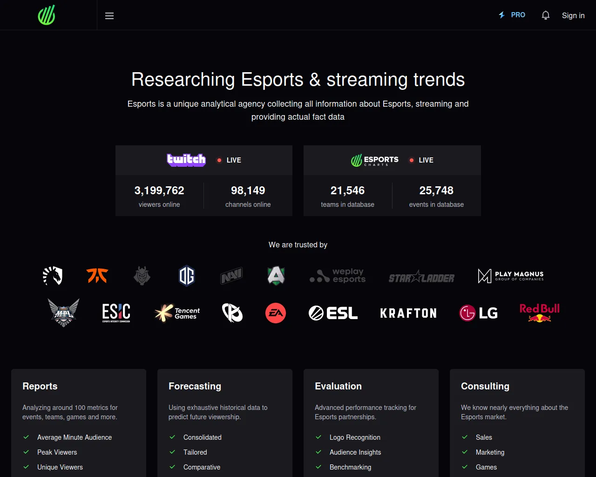The width and height of the screenshot is (596, 477).
Task: Click the Red Bull logo
Action: click(x=540, y=313)
